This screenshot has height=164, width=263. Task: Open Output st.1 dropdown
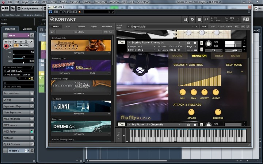click(141, 47)
